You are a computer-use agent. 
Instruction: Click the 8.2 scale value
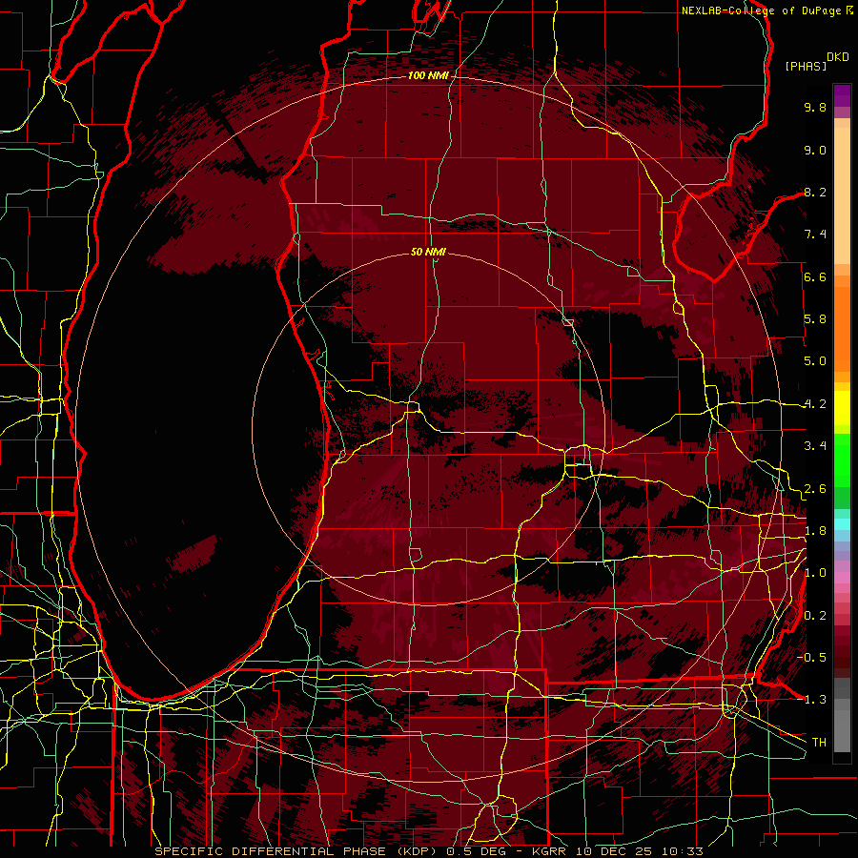coord(815,192)
